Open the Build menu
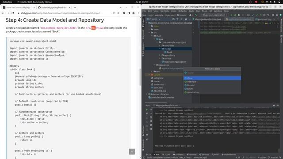 tap(191, 11)
